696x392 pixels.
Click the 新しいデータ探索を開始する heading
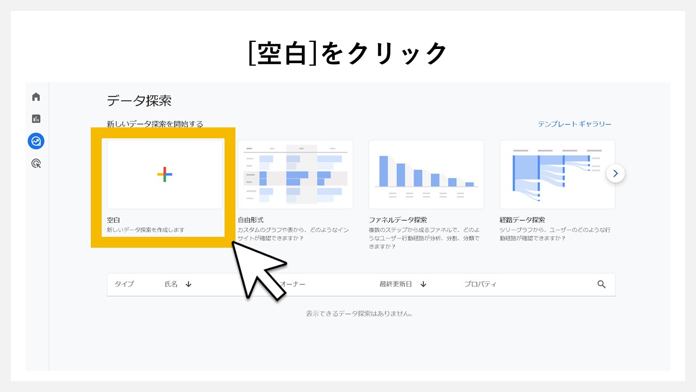pos(154,124)
